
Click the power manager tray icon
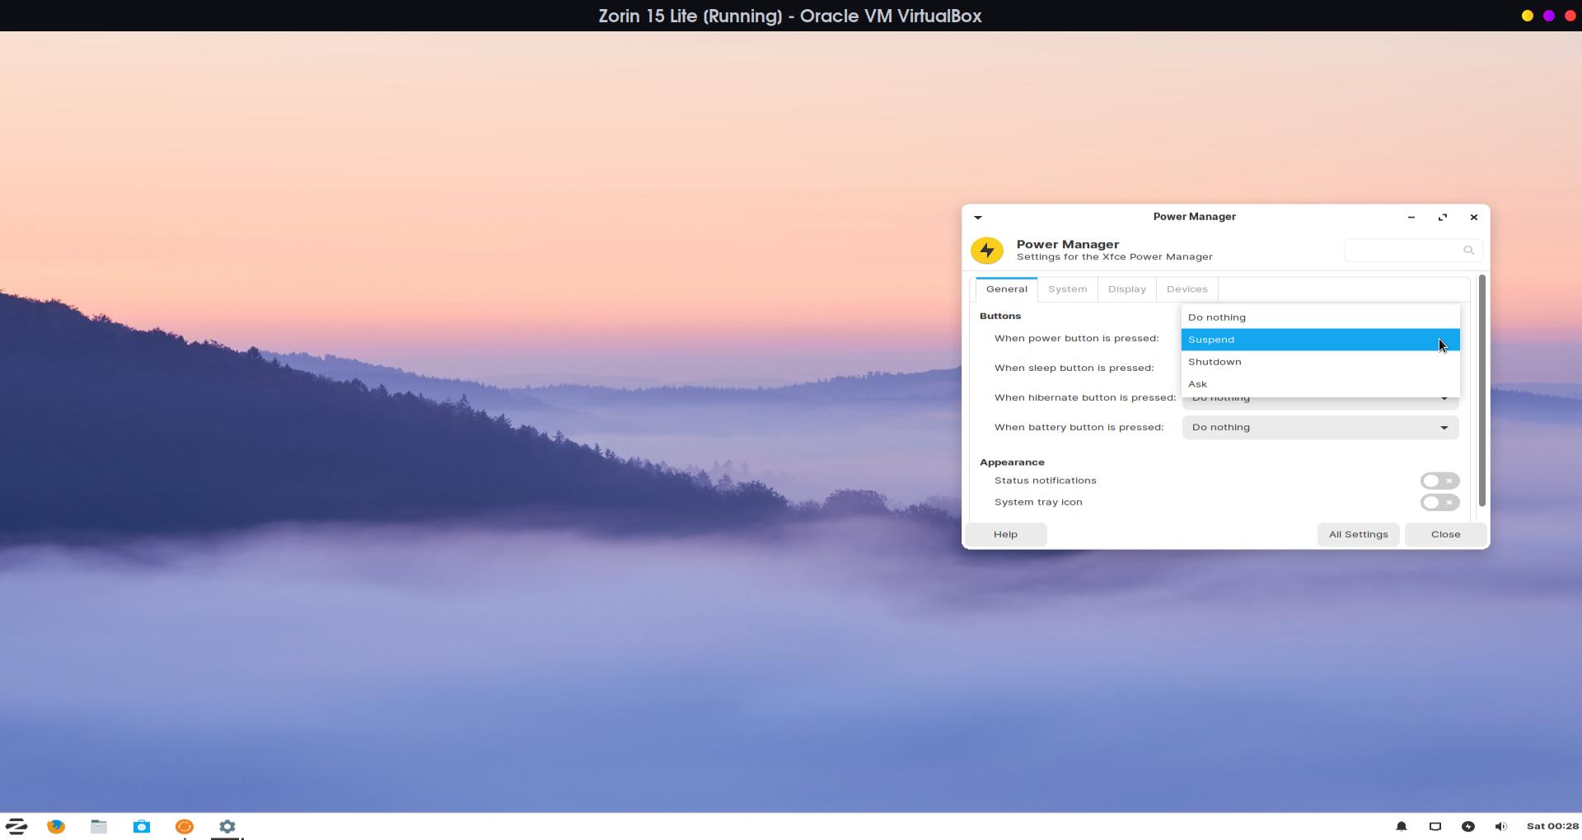[1467, 826]
